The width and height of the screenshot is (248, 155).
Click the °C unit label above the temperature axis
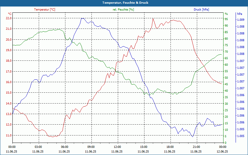[10, 14]
